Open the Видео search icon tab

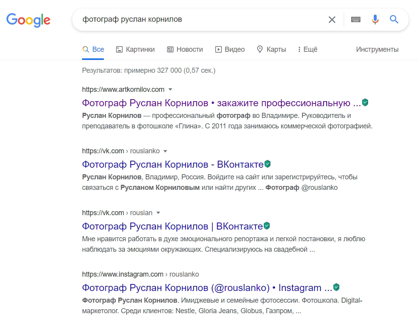click(218, 49)
